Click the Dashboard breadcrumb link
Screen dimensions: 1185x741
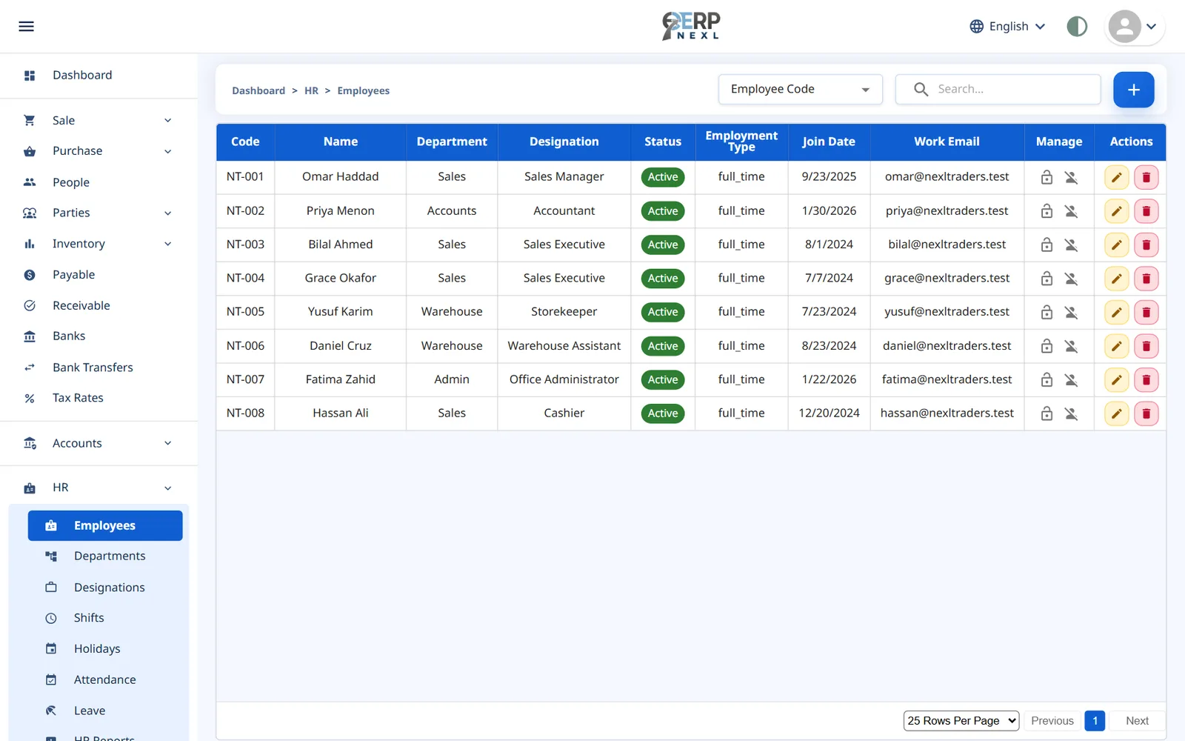[258, 90]
